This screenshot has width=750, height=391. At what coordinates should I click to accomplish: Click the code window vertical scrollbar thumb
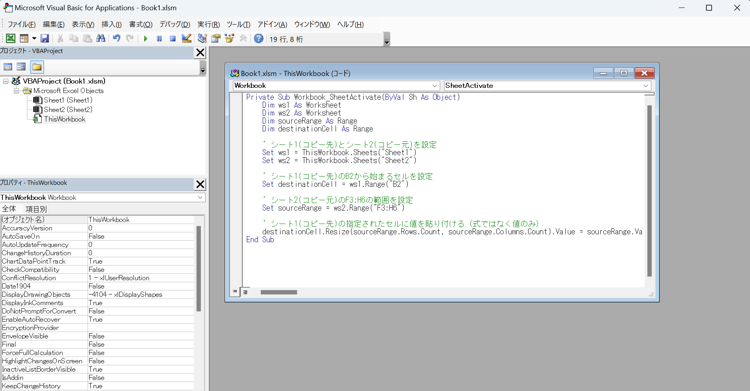[x=649, y=191]
